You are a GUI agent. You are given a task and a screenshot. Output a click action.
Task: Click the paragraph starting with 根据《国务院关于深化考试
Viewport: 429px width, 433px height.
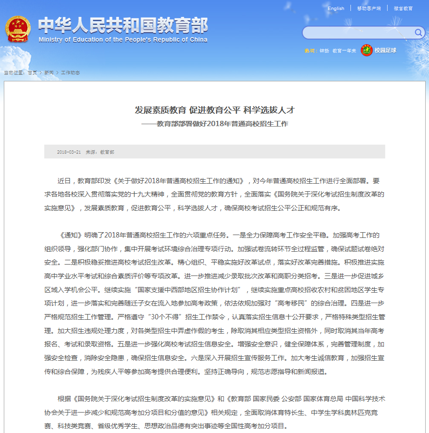[214, 412]
